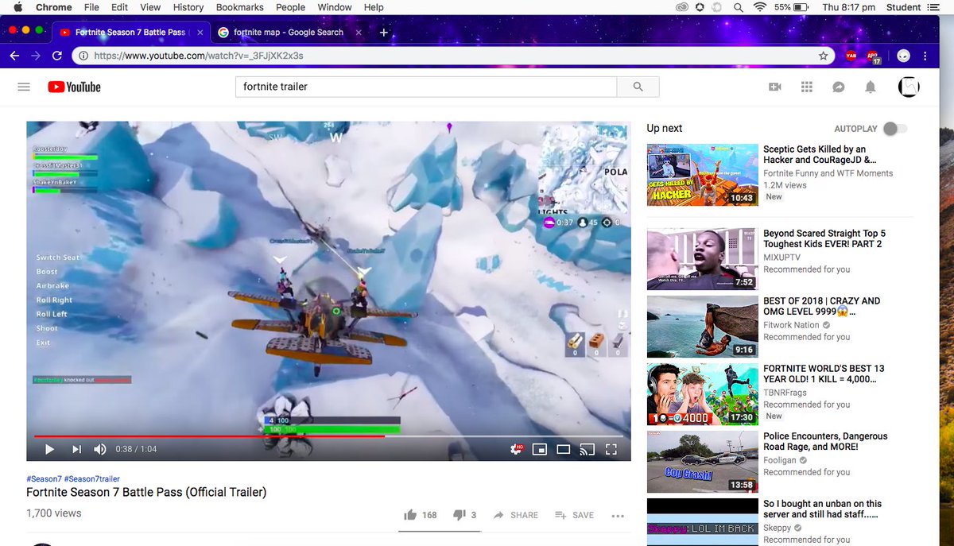Image resolution: width=954 pixels, height=546 pixels.
Task: Click the fortnite trailer search field
Action: click(x=426, y=87)
